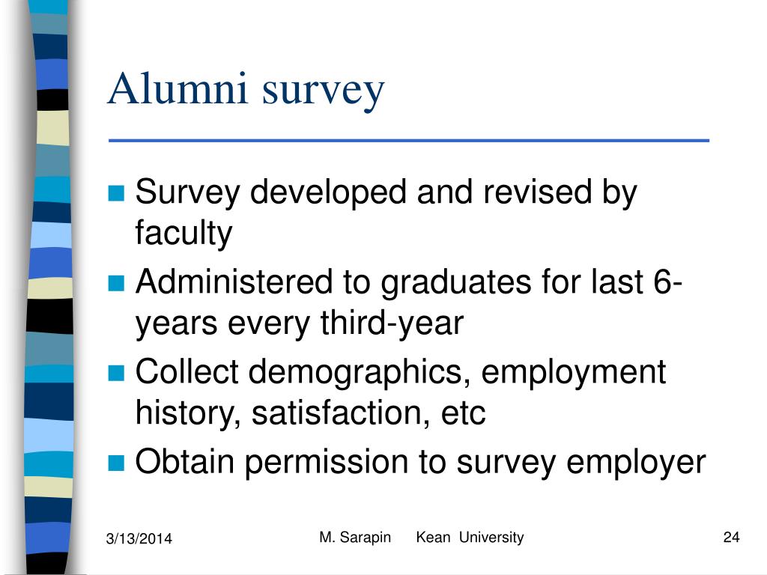This screenshot has width=767, height=575.
Task: Click the 'Alumni survey' slide title
Action: (x=246, y=90)
